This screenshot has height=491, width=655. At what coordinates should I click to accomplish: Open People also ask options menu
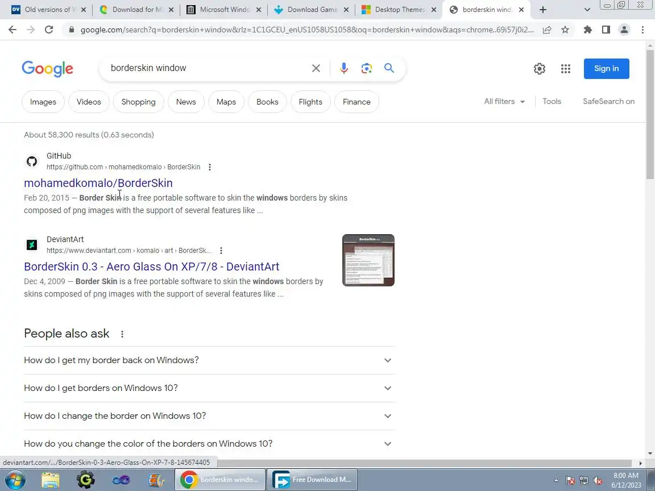coord(122,334)
